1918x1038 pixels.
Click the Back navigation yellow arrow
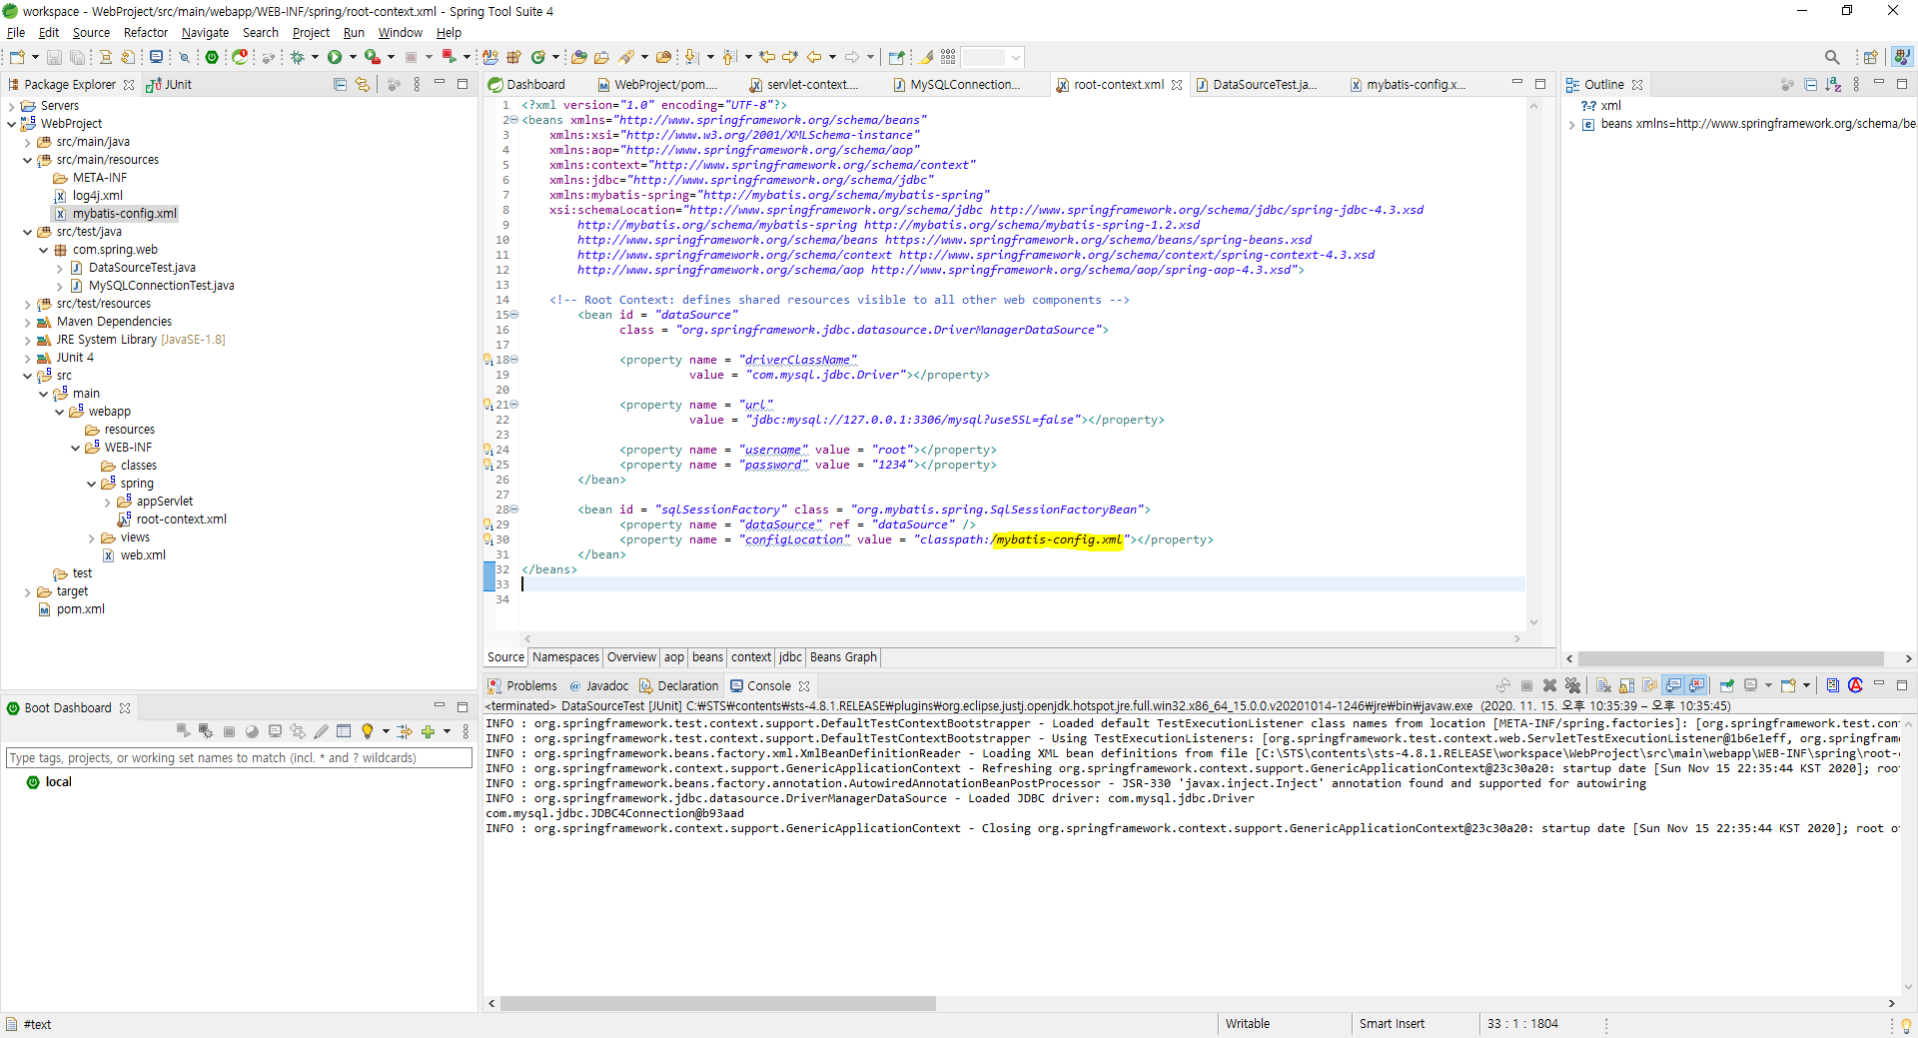pyautogui.click(x=814, y=57)
